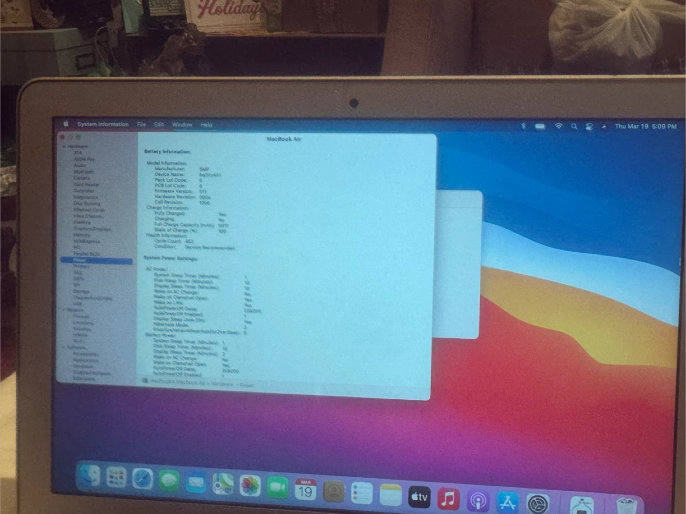Select Apple Pay in the sidebar
This screenshot has width=686, height=514.
84,159
